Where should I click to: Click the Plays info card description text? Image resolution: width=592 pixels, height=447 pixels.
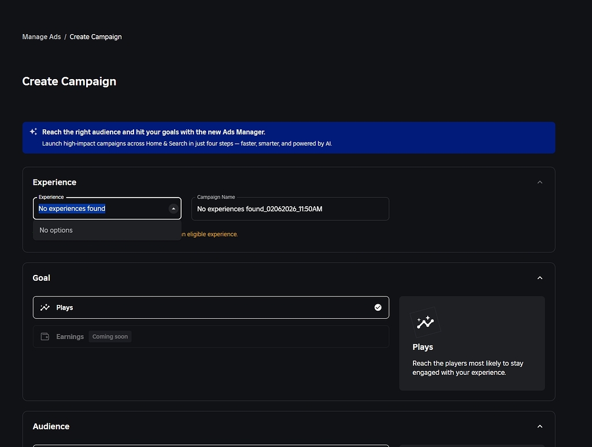[x=467, y=368]
